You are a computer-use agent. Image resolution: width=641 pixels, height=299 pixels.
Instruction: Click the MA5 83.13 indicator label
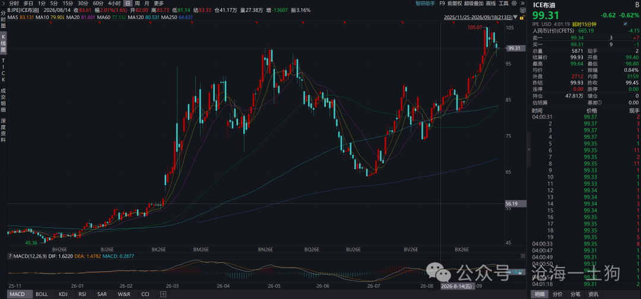pos(20,18)
